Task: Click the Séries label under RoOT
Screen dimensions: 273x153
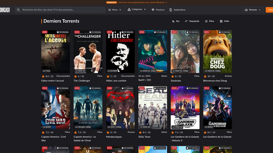Action: tap(164, 76)
